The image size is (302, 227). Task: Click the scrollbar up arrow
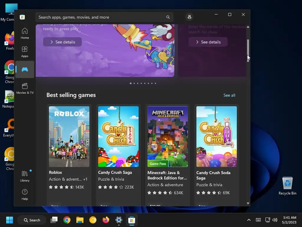pos(248,27)
